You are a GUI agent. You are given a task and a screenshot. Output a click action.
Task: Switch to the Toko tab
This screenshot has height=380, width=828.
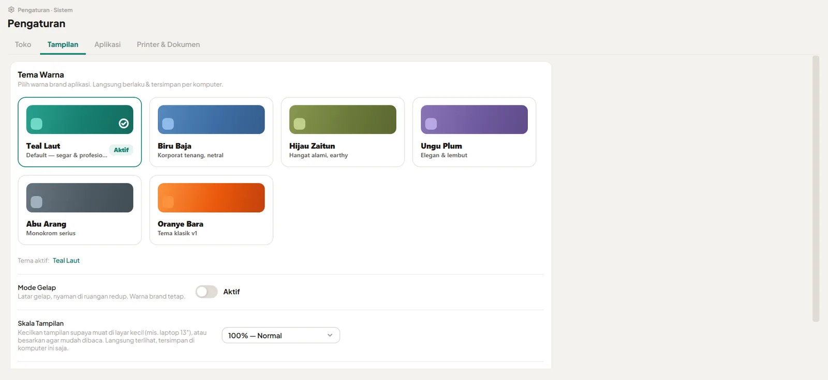coord(23,44)
